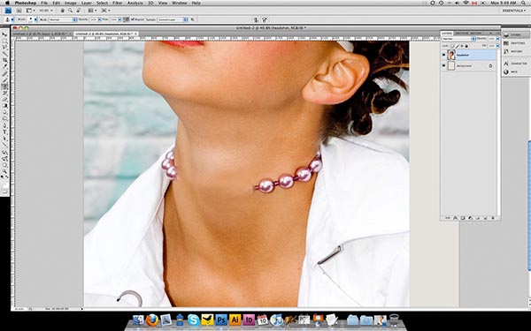Select the Gradient tool
Viewport: 531px width, 331px height.
point(4,106)
